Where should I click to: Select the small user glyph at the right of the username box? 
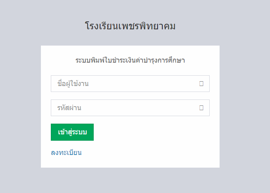[x=201, y=84]
